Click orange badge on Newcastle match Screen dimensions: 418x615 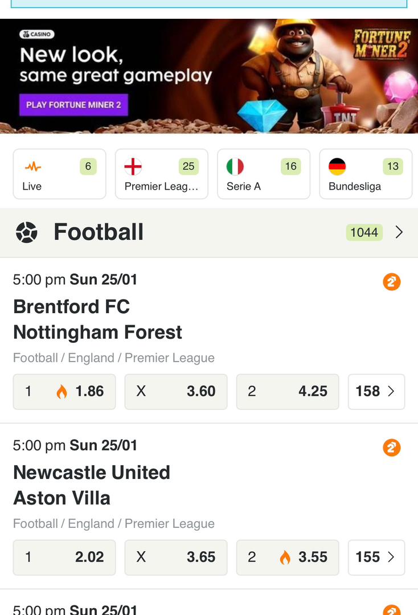click(392, 448)
